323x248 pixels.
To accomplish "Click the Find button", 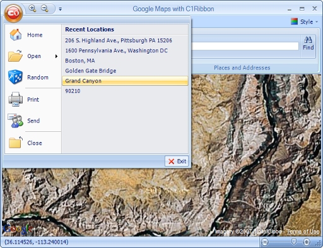I will pyautogui.click(x=308, y=44).
